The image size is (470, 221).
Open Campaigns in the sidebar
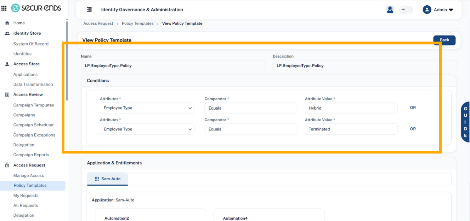(x=24, y=115)
